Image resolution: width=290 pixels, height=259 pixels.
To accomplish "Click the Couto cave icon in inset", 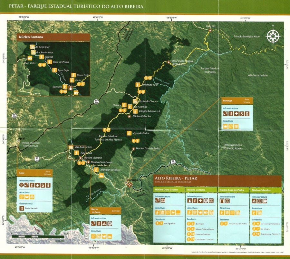I will tap(72, 80).
